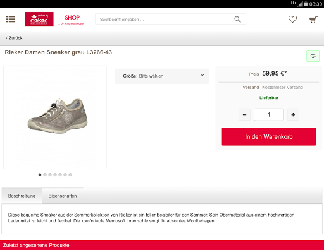This screenshot has width=324, height=250.
Task: Increase quantity with plus button
Action: point(293,115)
